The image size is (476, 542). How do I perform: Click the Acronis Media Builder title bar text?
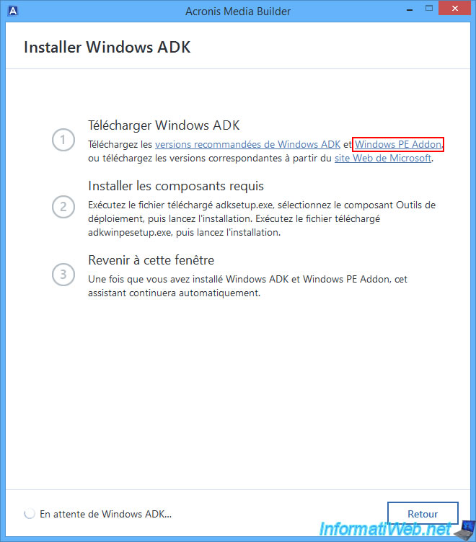[x=238, y=12]
